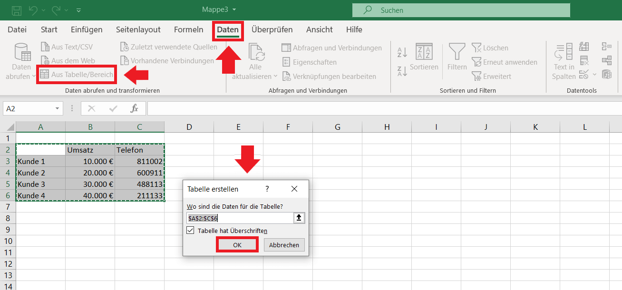Image resolution: width=622 pixels, height=290 pixels.
Task: Select column header D
Action: coord(189,127)
